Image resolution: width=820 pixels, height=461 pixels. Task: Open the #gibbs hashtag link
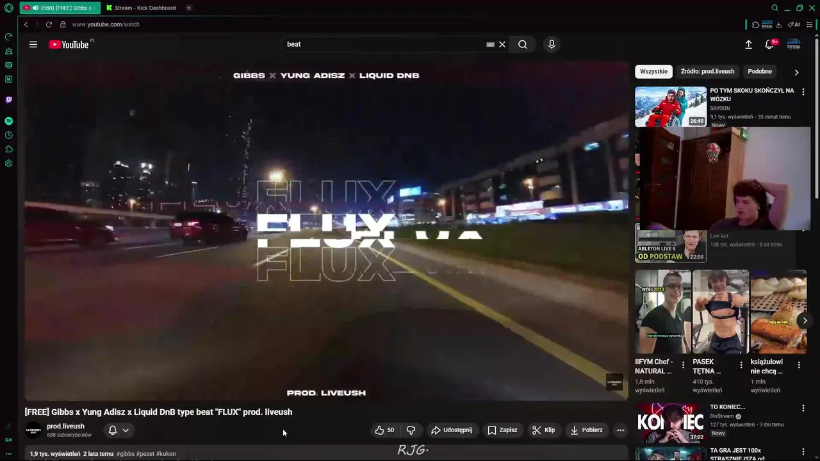click(x=126, y=454)
